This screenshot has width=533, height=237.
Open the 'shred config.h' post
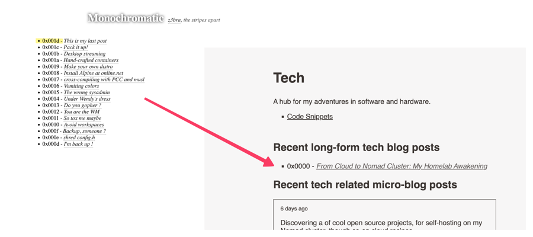tap(79, 137)
